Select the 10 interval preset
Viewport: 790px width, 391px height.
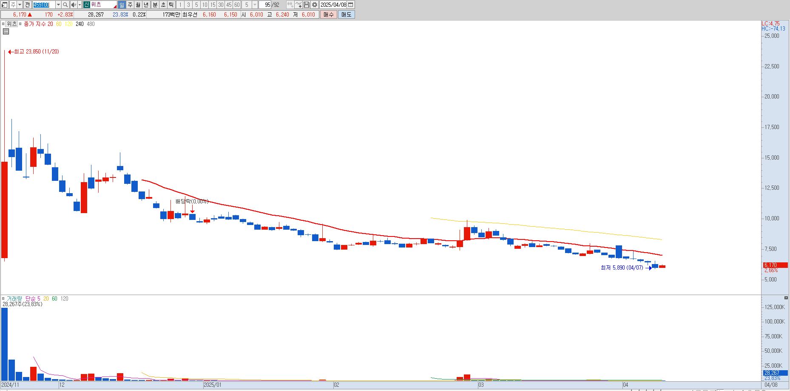click(205, 5)
